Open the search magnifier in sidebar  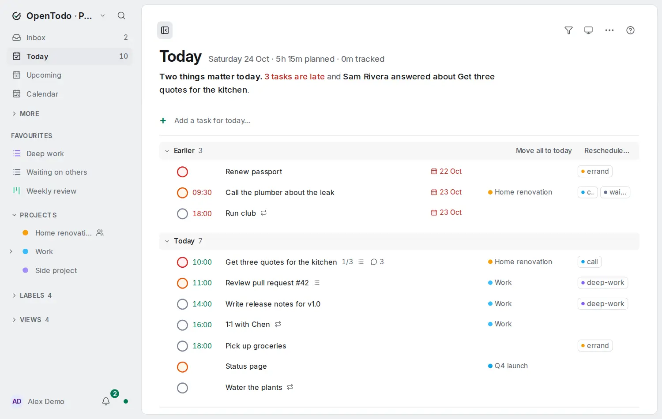(121, 16)
